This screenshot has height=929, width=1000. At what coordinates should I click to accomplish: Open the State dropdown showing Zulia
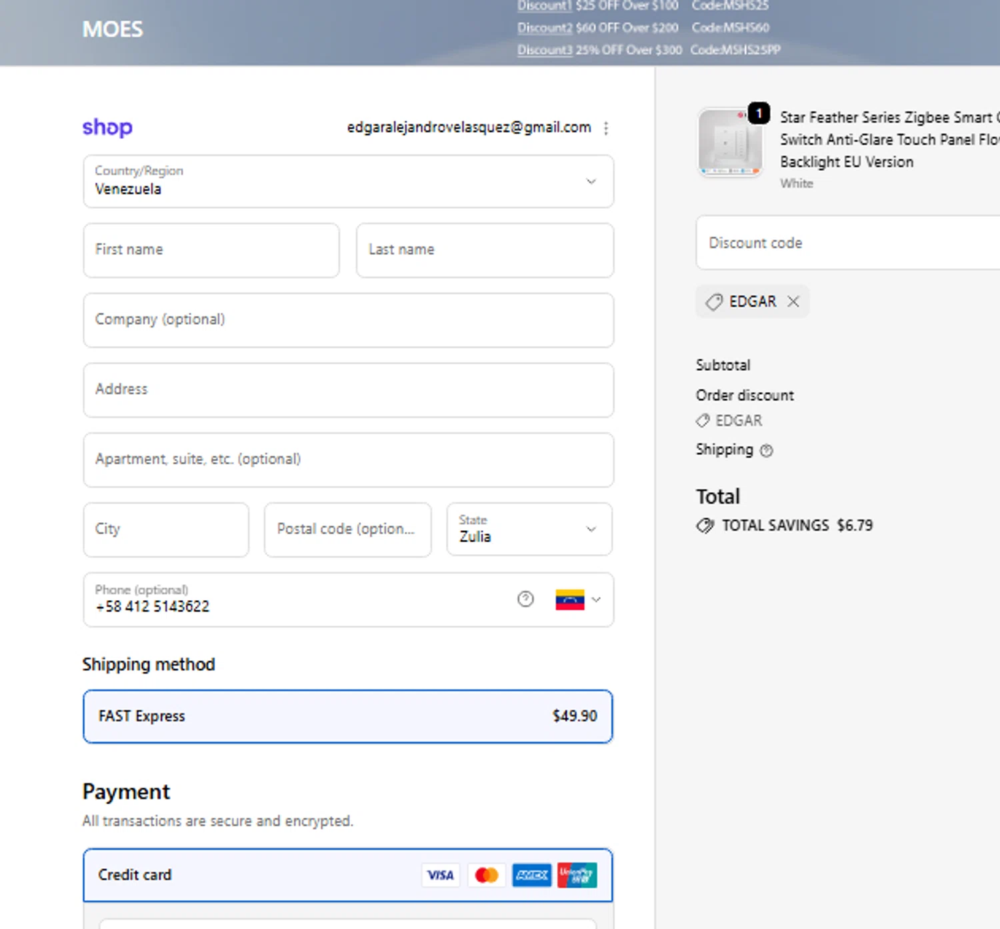[529, 530]
